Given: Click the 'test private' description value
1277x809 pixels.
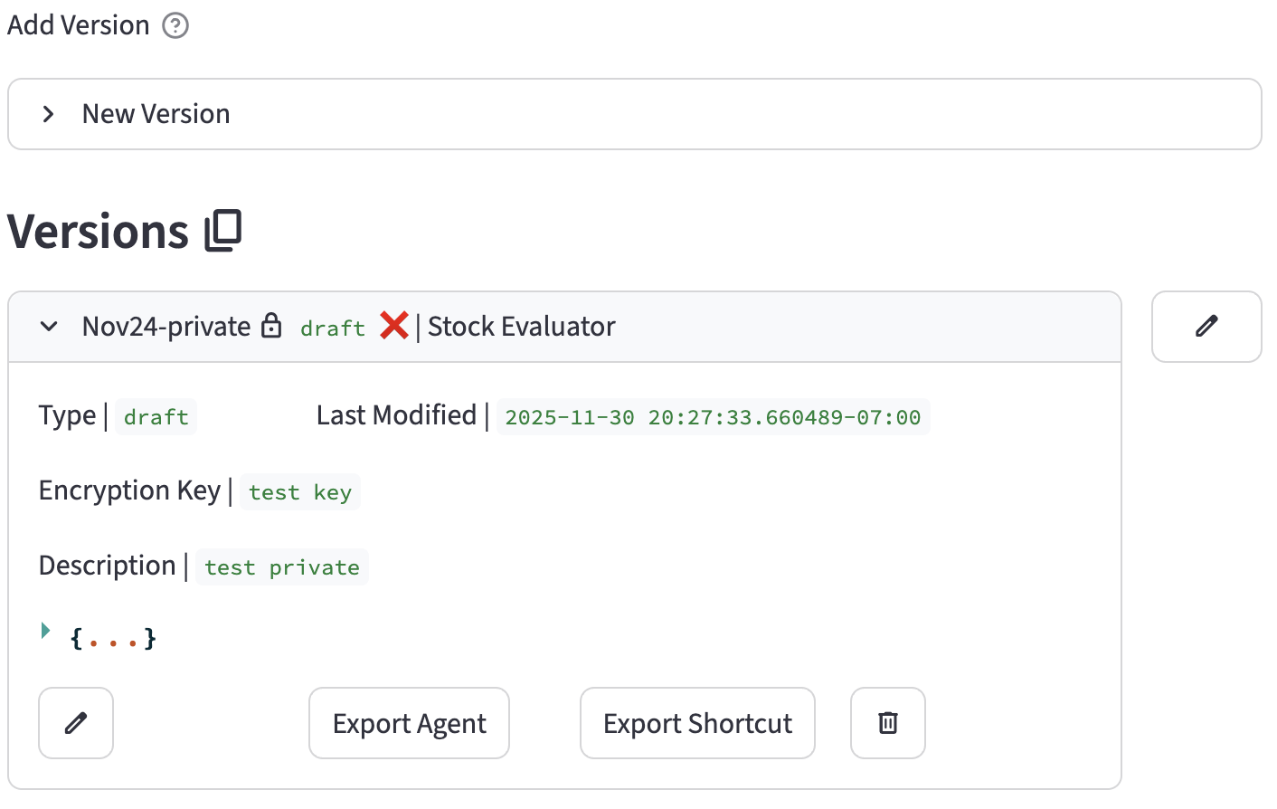Looking at the screenshot, I should [282, 567].
